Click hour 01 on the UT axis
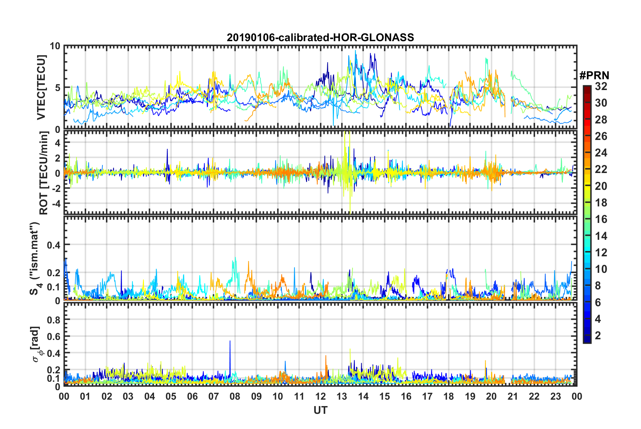 pos(85,396)
